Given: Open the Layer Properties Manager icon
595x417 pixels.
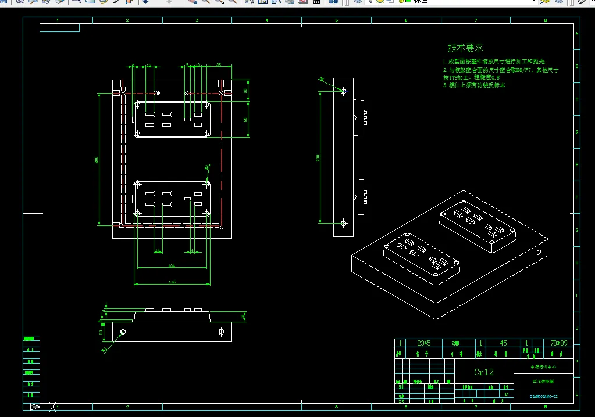Looking at the screenshot, I should [x=357, y=1].
